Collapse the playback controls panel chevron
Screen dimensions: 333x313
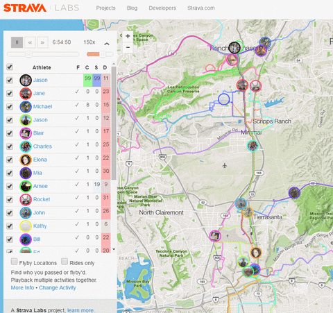(x=107, y=44)
